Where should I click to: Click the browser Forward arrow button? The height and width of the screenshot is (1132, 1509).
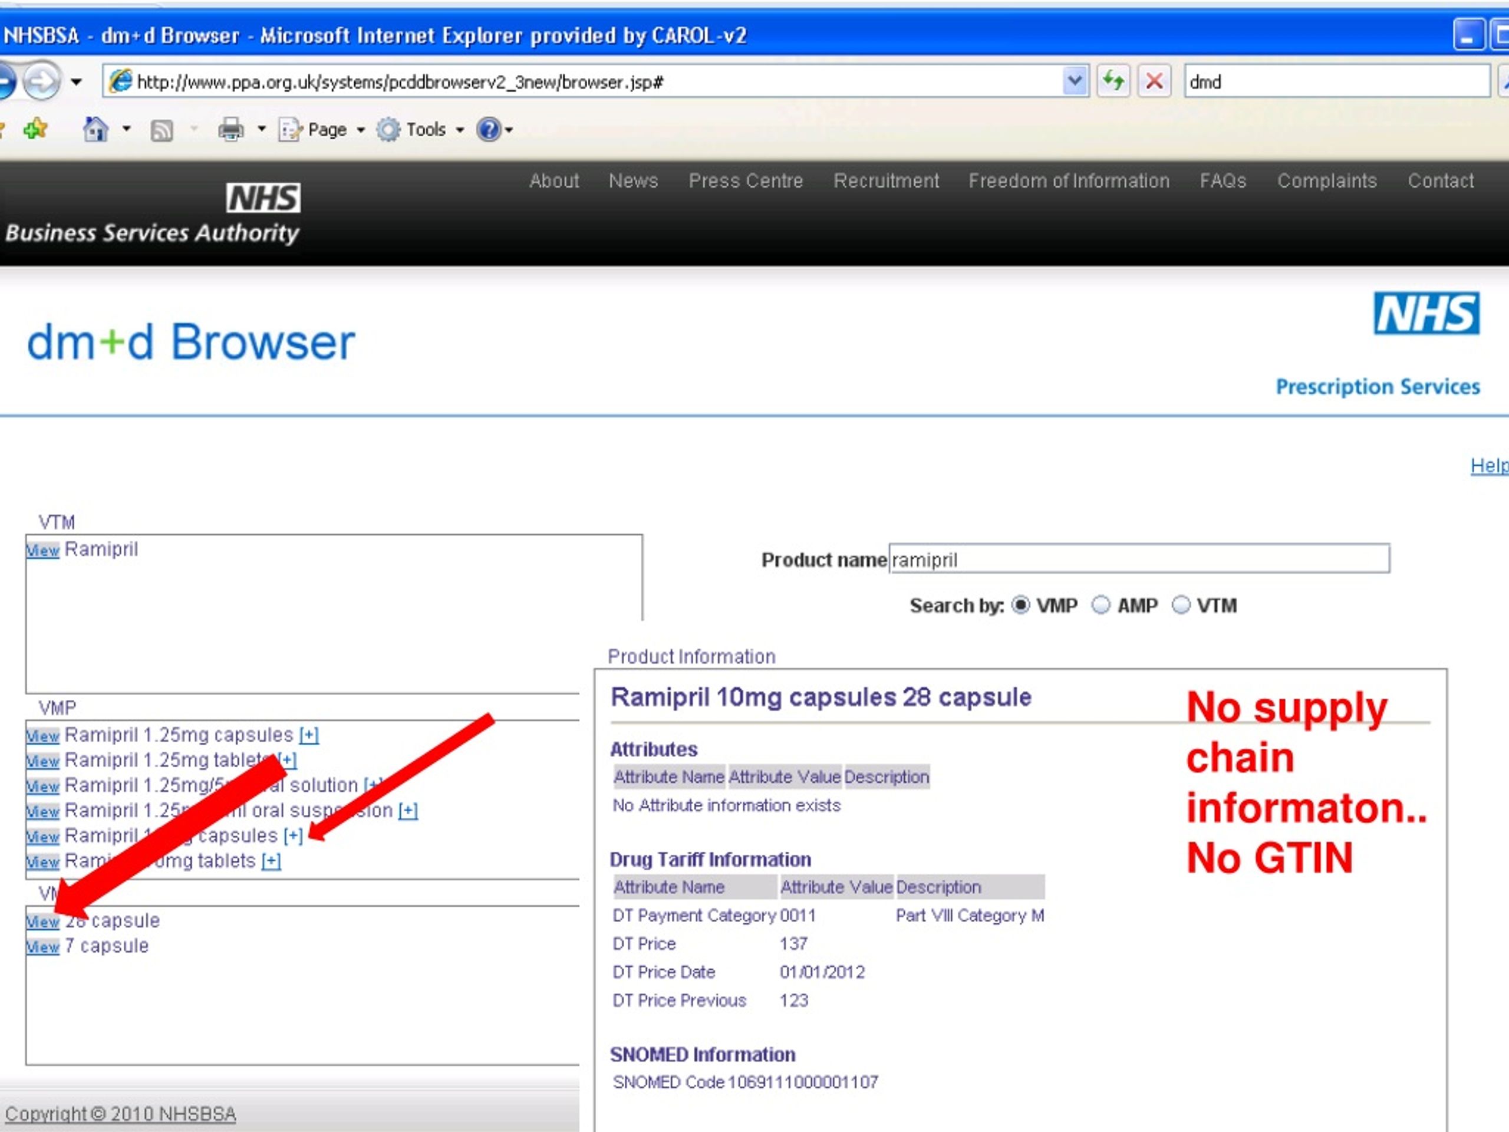click(42, 82)
